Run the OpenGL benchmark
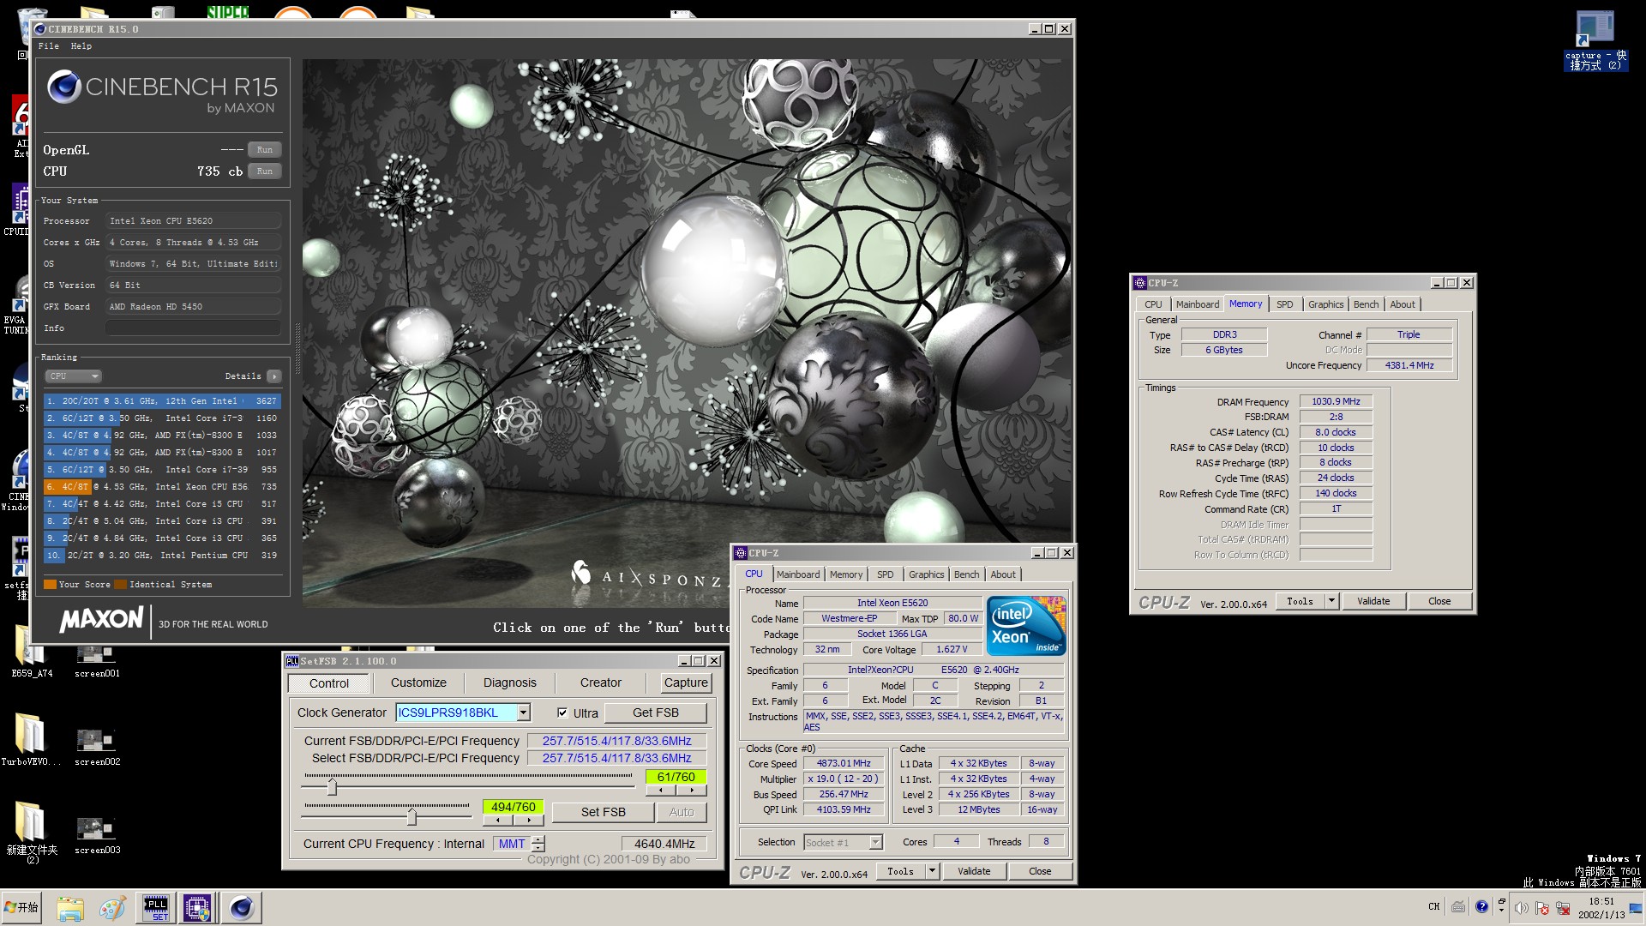Image resolution: width=1646 pixels, height=926 pixels. tap(265, 150)
